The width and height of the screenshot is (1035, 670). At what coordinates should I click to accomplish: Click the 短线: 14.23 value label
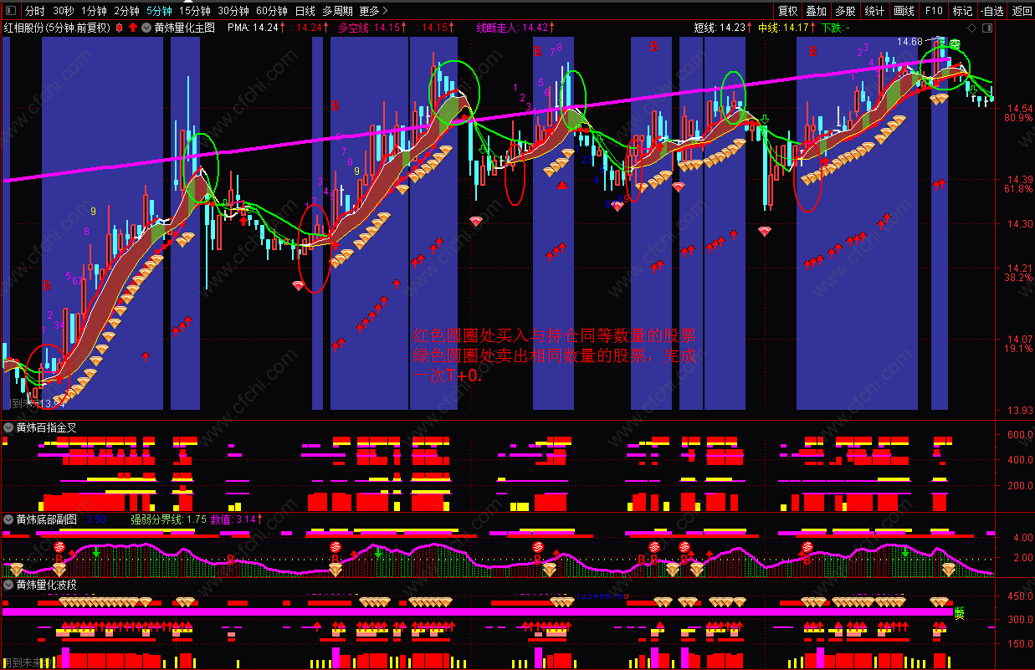pyautogui.click(x=723, y=28)
